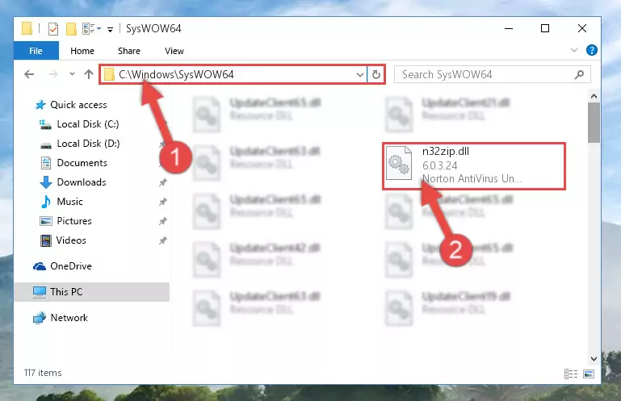Click the address bar path C:\Windows\SysWOW64
Image resolution: width=621 pixels, height=401 pixels.
click(x=176, y=74)
